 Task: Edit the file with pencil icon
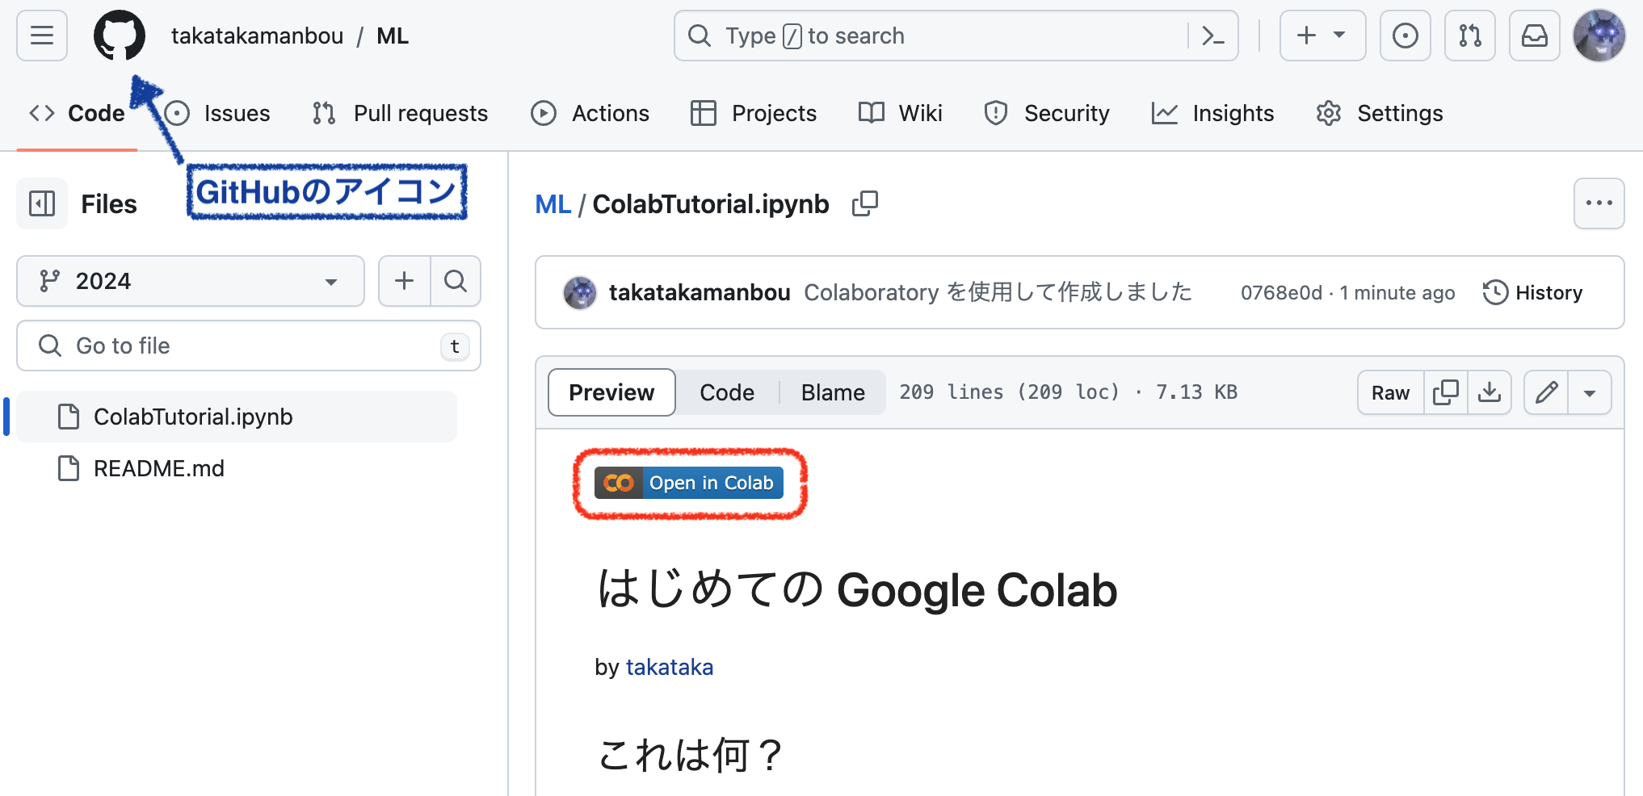pos(1546,392)
